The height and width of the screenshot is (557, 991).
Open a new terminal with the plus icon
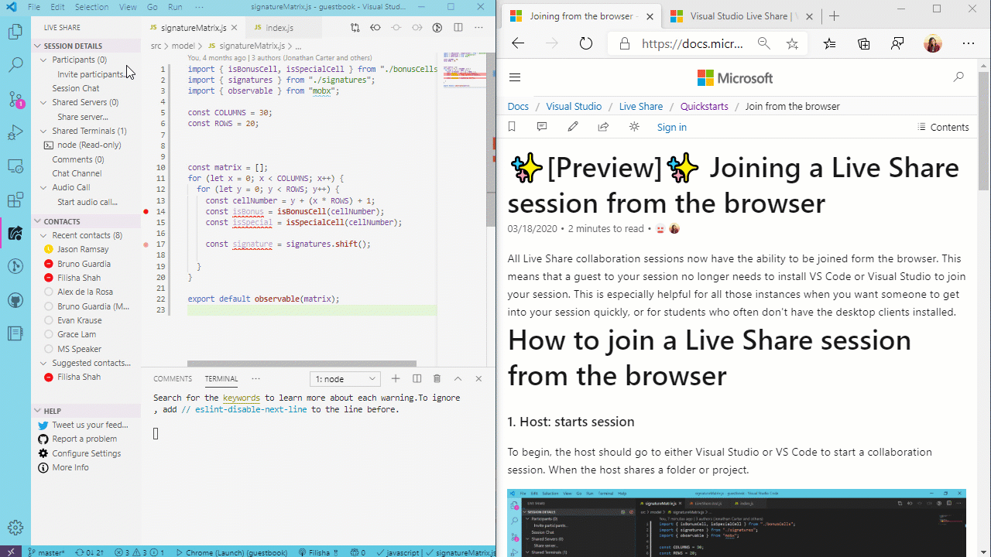[396, 378]
